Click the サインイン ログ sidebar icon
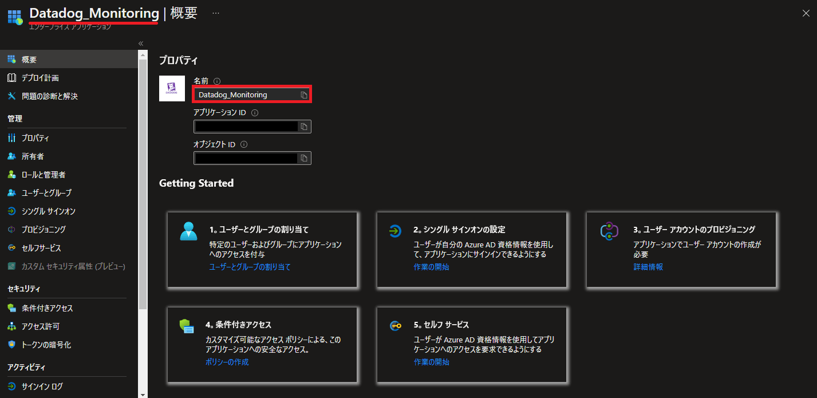Screen dimensions: 817x398 click(11, 387)
